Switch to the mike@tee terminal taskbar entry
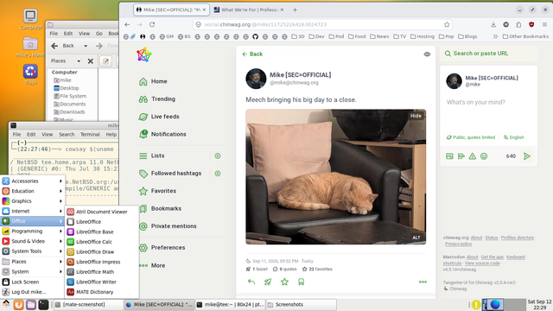 coord(230,304)
